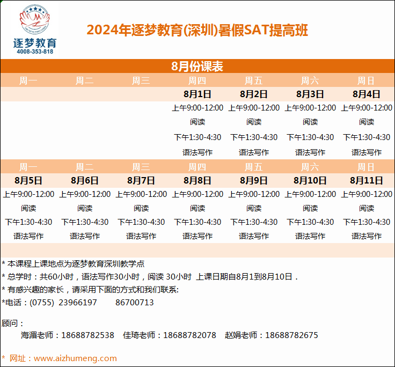Click the title 2024年逐梦教育(深圳)暑假SAT提高班
The width and height of the screenshot is (395, 367).
(197, 30)
